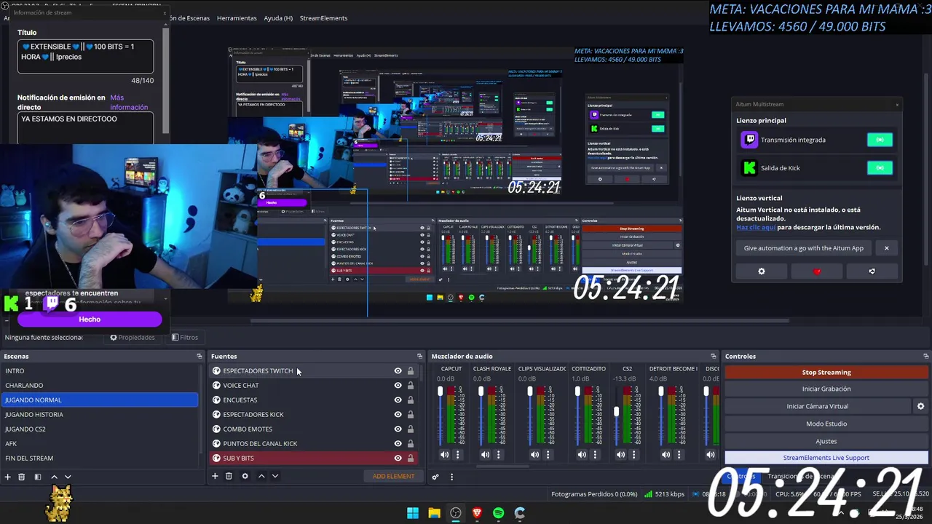Screen dimensions: 932x524
Task: Open Brave browser from the taskbar
Action: (477, 513)
